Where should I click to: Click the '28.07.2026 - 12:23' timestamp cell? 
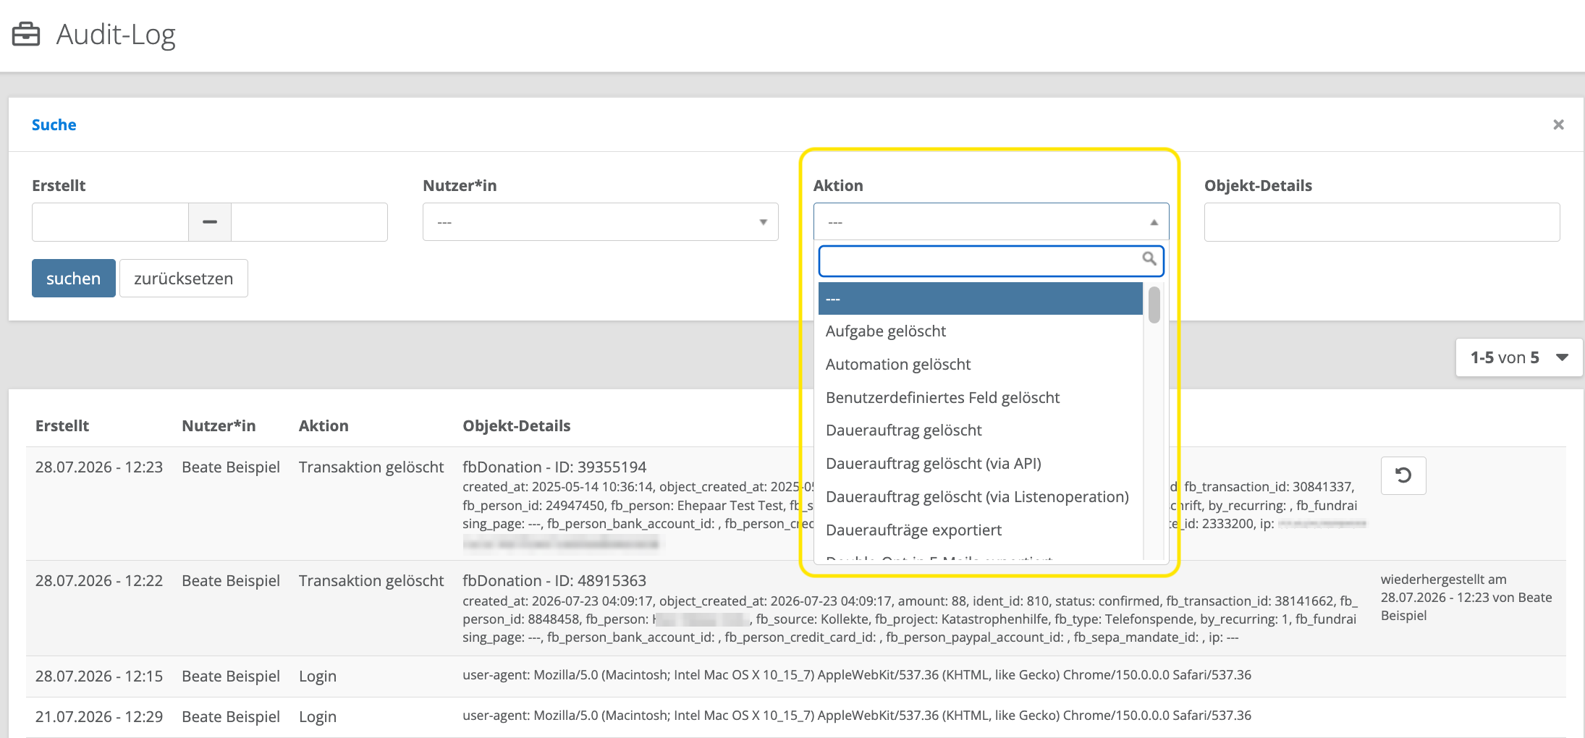click(99, 467)
